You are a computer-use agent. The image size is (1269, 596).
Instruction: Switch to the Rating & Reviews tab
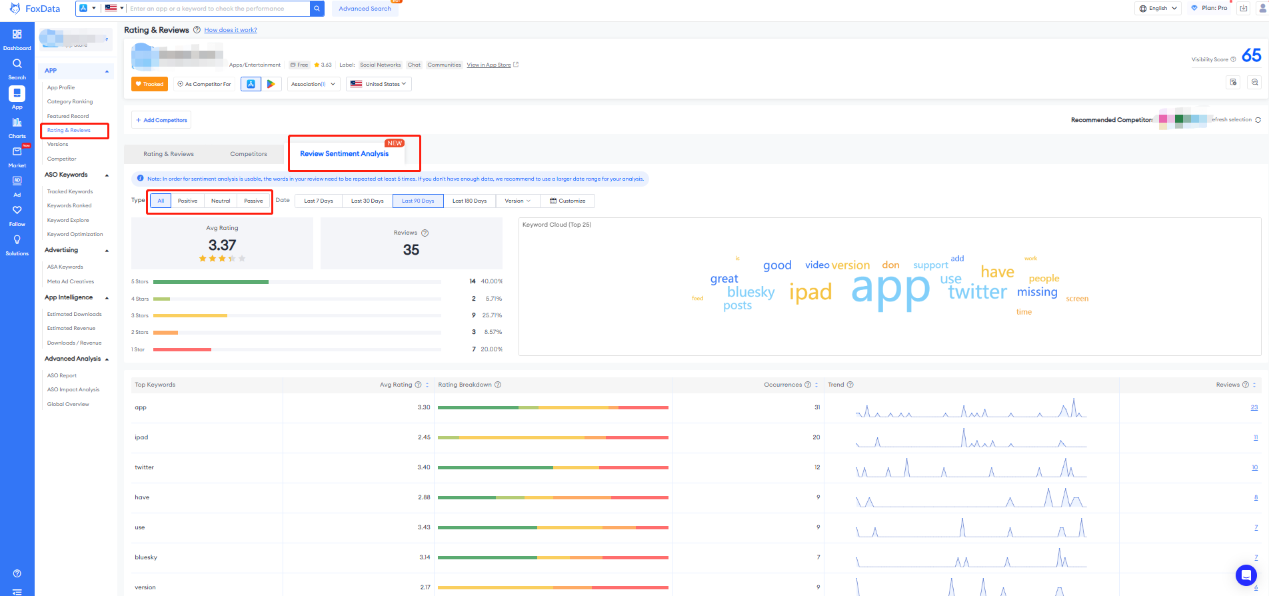pyautogui.click(x=169, y=154)
